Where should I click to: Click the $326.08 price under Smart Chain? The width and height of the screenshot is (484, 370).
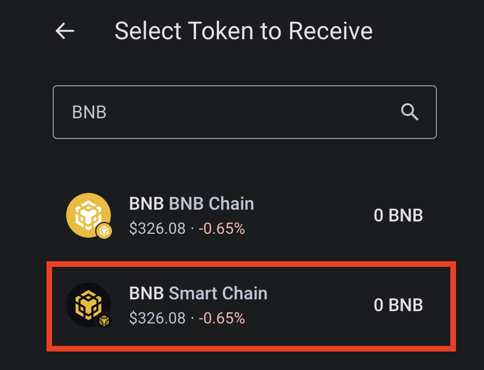point(157,318)
